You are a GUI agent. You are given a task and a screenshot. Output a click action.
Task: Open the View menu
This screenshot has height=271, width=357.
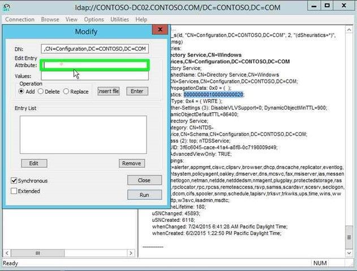coord(71,20)
